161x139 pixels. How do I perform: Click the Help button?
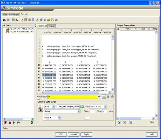coord(152,134)
